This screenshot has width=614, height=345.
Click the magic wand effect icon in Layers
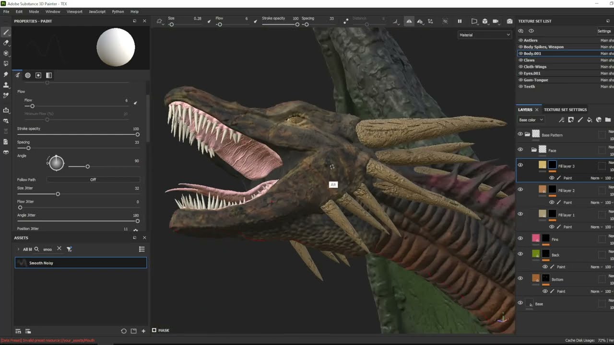tap(561, 120)
